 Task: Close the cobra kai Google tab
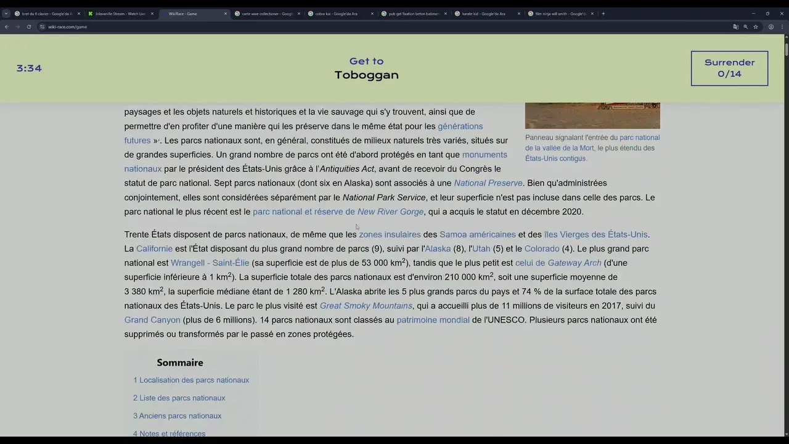(x=372, y=14)
